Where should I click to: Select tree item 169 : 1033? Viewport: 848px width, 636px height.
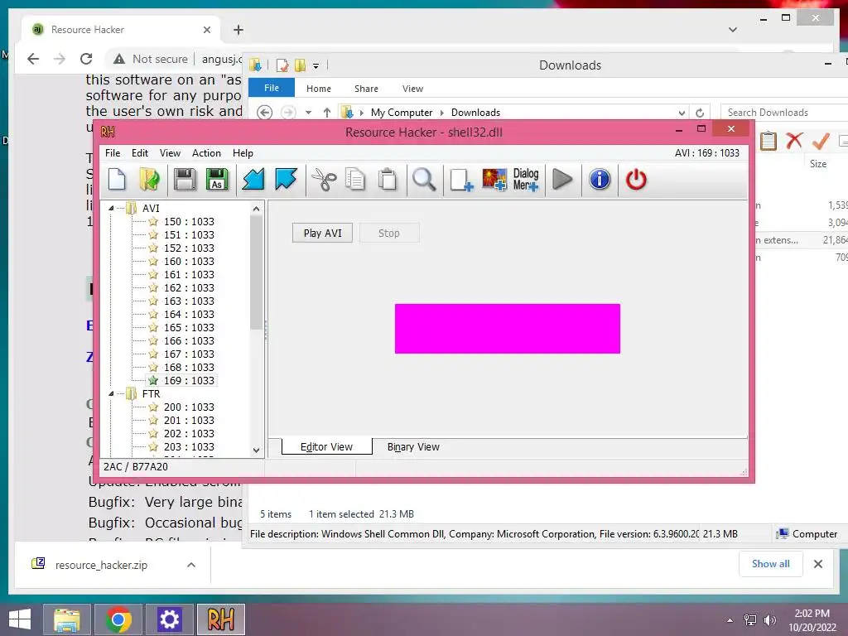189,381
